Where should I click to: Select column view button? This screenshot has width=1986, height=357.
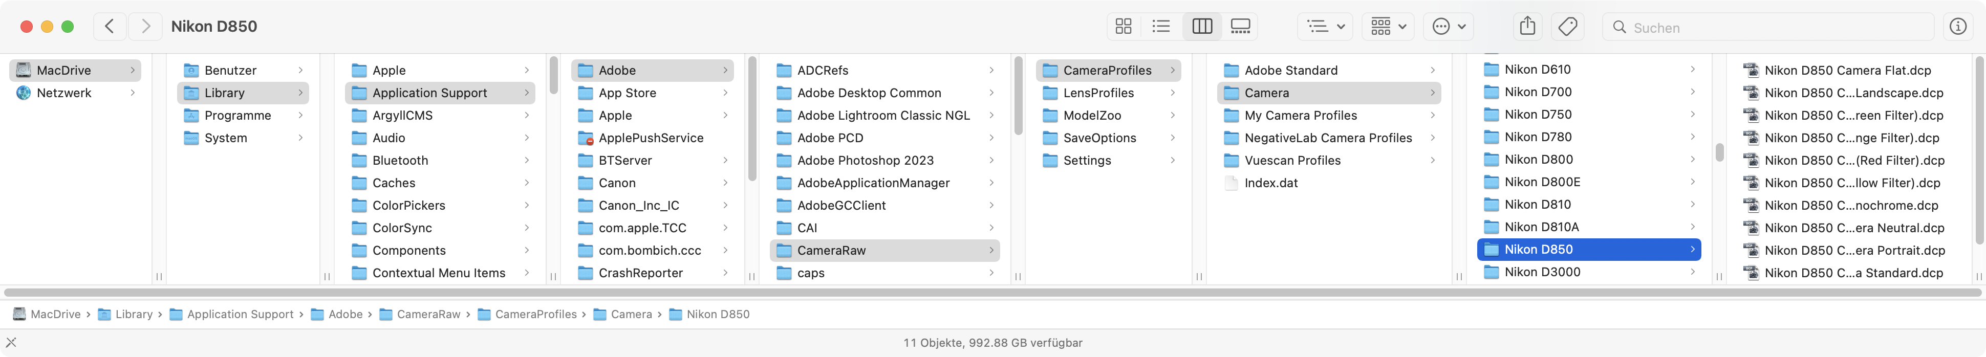tap(1202, 27)
